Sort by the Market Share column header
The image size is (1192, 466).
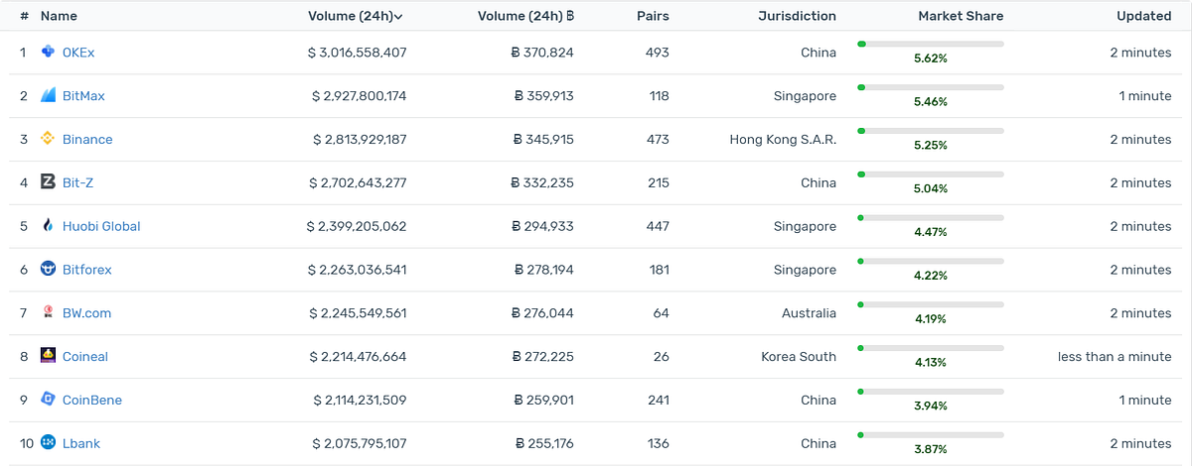(961, 16)
